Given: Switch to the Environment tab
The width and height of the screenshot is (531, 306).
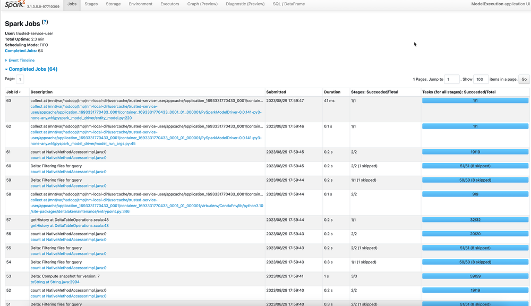Looking at the screenshot, I should pos(140,4).
